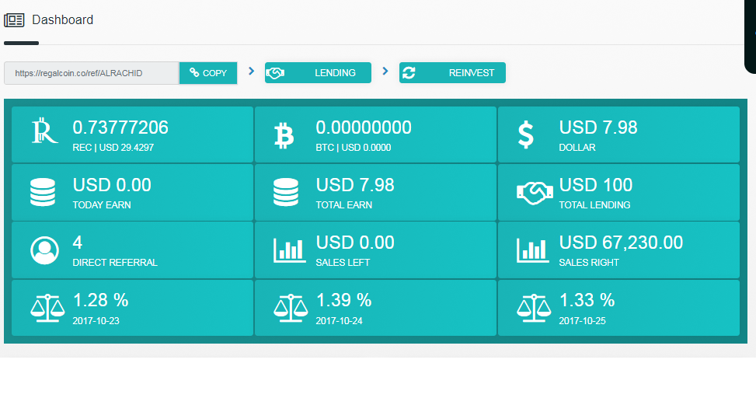Click the REC | USD 29.4297 label
The image size is (756, 419).
pyautogui.click(x=113, y=148)
